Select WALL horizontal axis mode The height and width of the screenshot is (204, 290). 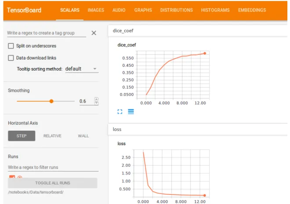(x=83, y=136)
